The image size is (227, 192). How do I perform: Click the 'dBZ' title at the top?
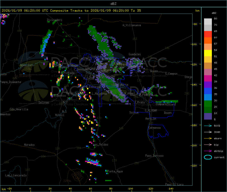click(x=113, y=4)
